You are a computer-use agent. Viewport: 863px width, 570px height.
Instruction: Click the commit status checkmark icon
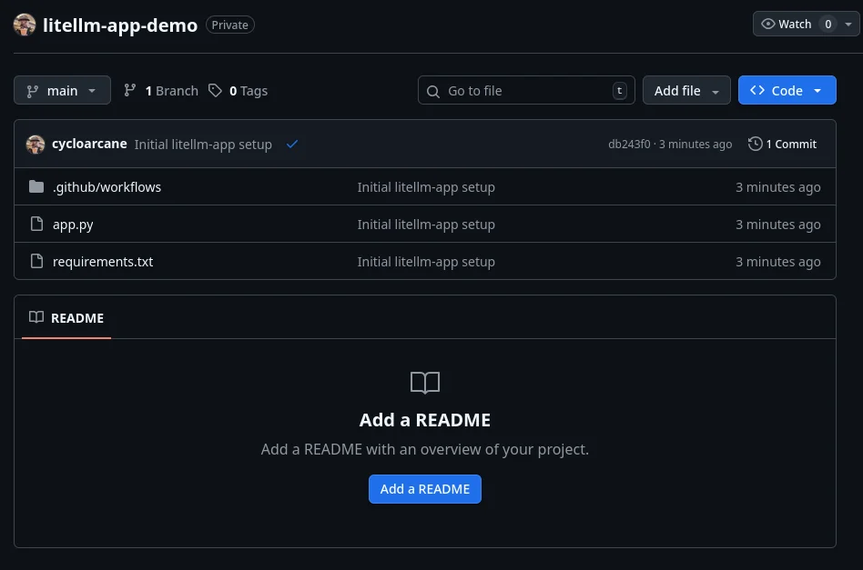coord(292,144)
